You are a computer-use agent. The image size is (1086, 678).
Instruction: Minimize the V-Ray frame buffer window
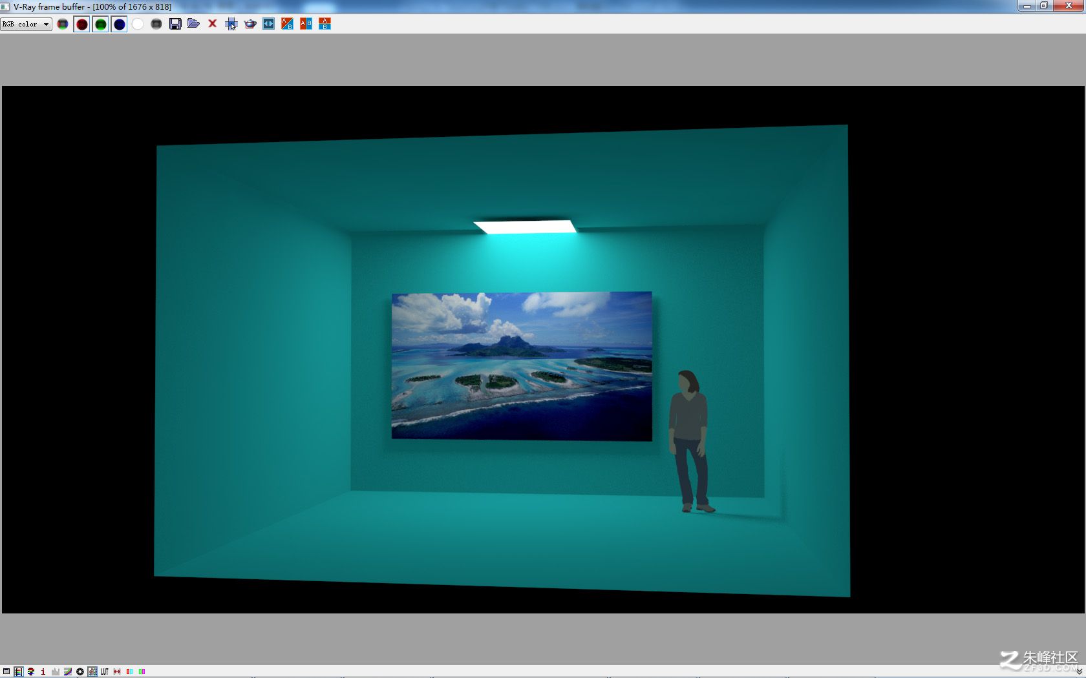(x=1027, y=6)
